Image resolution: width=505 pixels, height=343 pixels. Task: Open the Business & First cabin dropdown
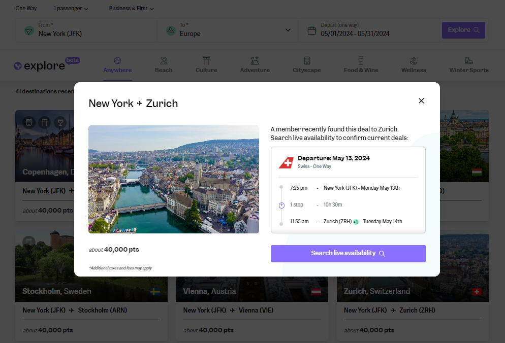coord(131,8)
